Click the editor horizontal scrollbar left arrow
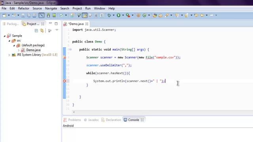Screen dimensions: 253x142 [74, 112]
